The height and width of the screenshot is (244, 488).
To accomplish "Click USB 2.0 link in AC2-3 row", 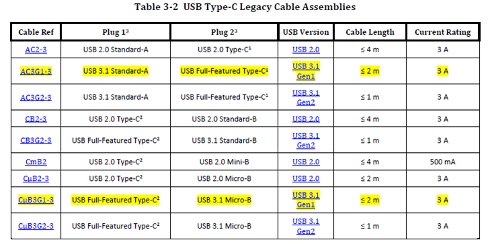I will click(x=306, y=50).
